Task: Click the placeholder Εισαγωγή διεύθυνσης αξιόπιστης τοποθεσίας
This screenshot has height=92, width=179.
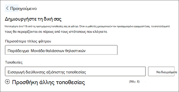Action: pyautogui.click(x=47, y=72)
